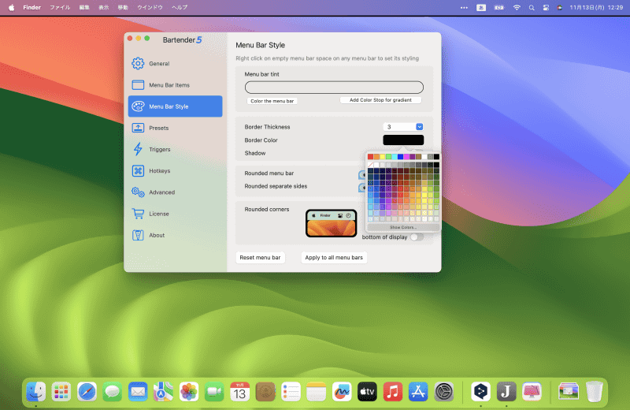The image size is (630, 410).
Task: Click the battery status icon
Action: coord(499,7)
